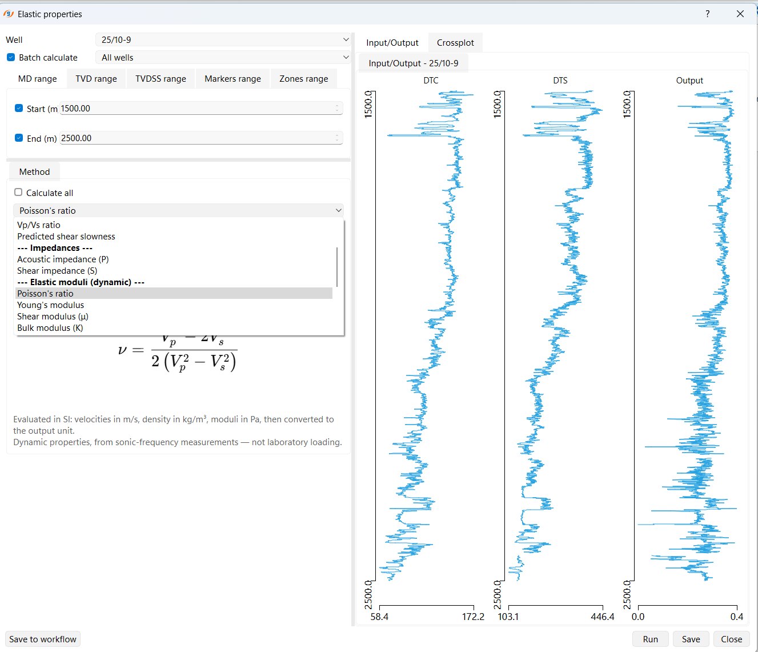Open the TVDSS range tab
758x652 pixels.
(161, 78)
